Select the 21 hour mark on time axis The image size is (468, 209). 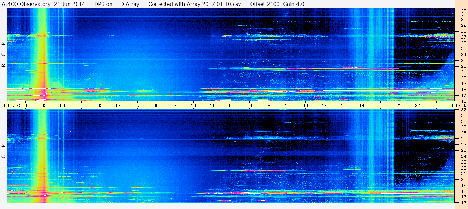pos(399,105)
